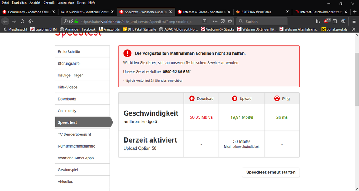Open Amazon.de bookmark
This screenshot has height=191, width=359.
[x=109, y=29]
